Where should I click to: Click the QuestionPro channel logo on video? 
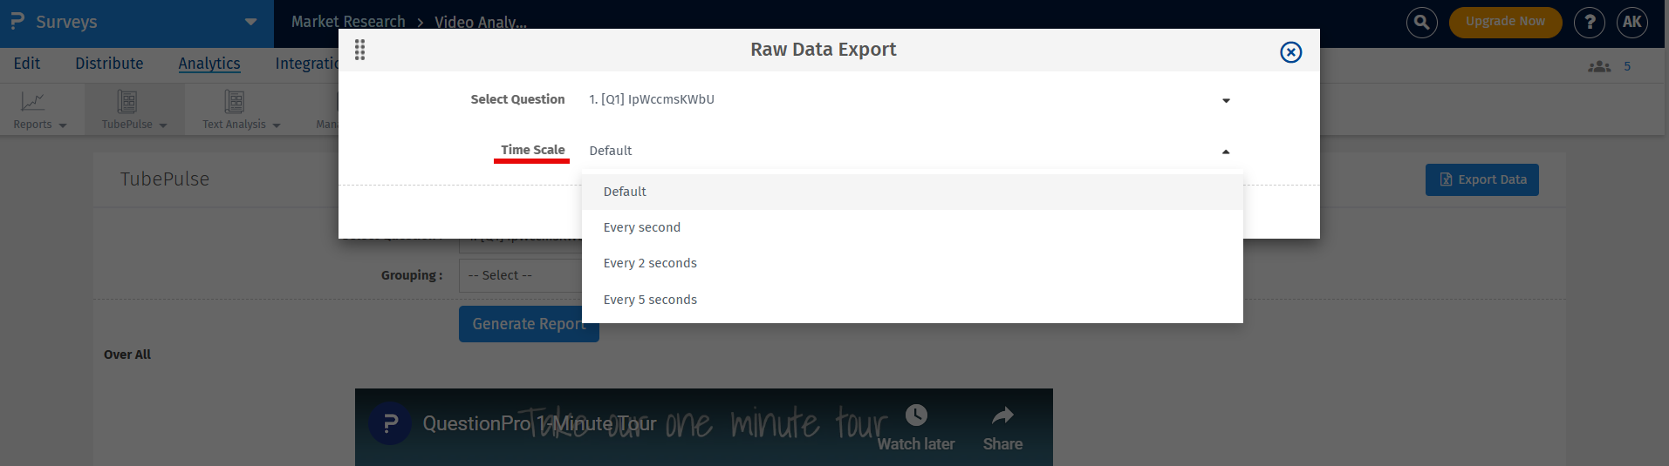pos(390,423)
